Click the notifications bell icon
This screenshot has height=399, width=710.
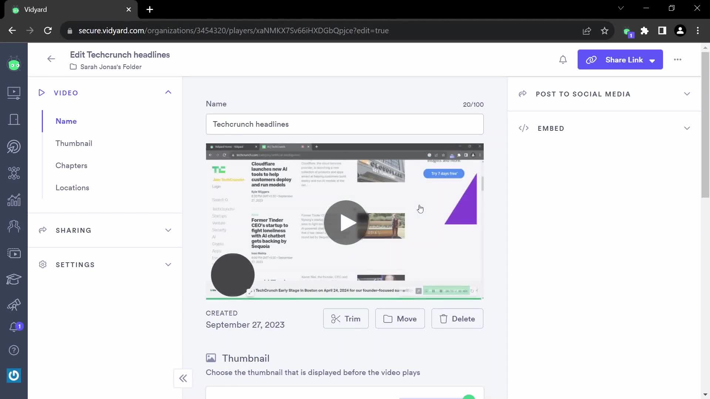563,59
